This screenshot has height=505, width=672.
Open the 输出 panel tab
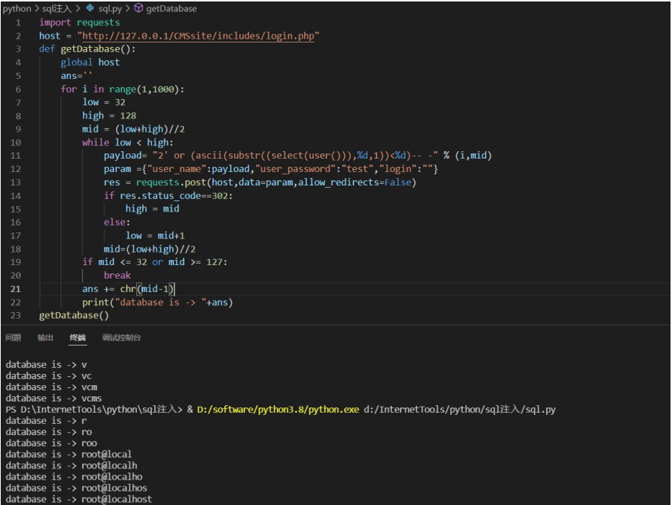(45, 337)
